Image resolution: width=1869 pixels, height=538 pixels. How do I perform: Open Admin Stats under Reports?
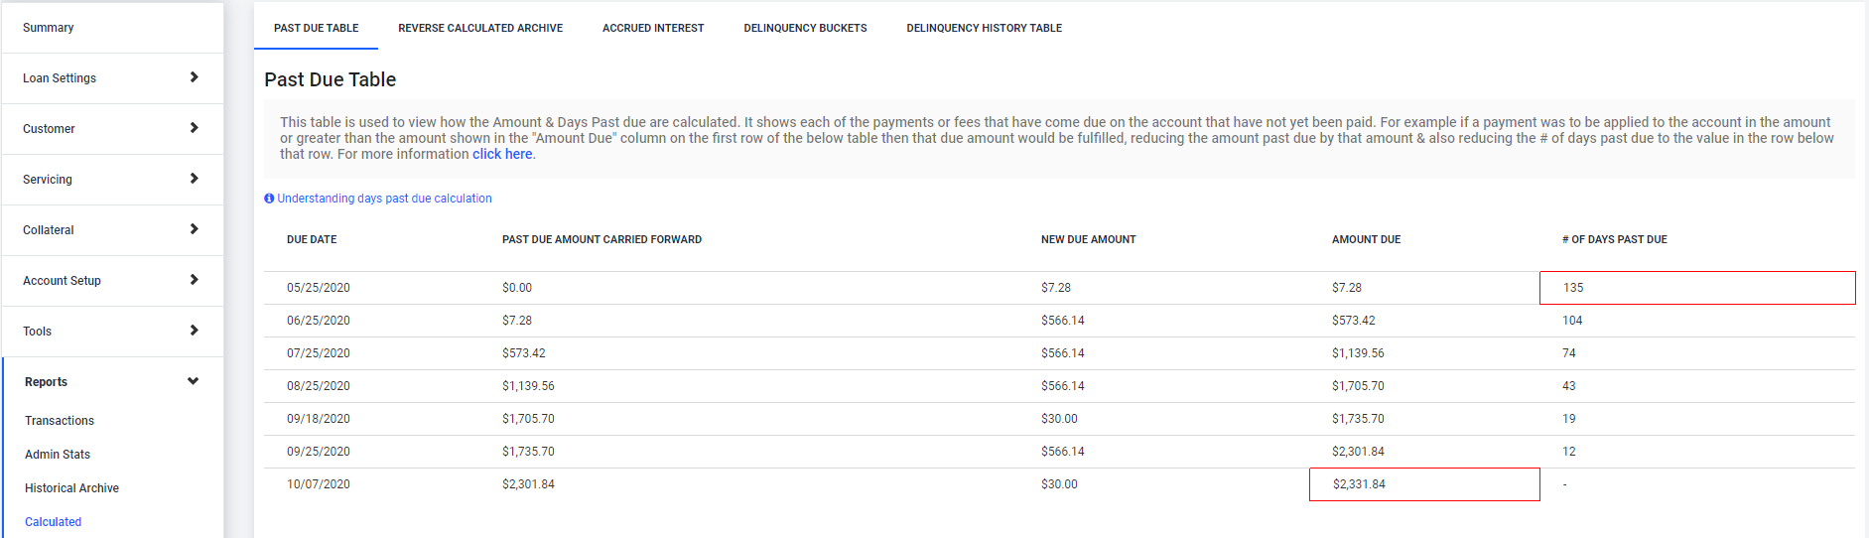pos(58,455)
